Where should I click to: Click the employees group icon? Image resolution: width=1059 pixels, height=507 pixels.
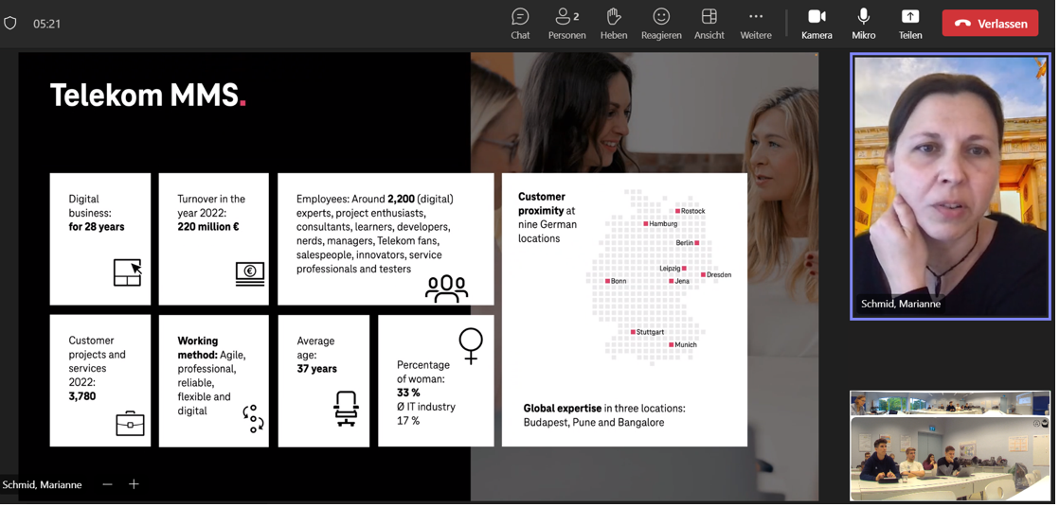pyautogui.click(x=446, y=288)
